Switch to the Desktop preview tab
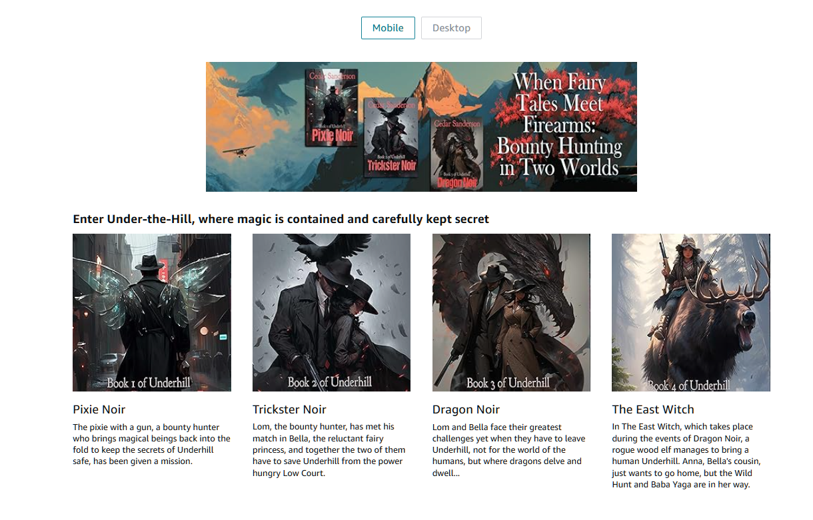 pos(451,28)
